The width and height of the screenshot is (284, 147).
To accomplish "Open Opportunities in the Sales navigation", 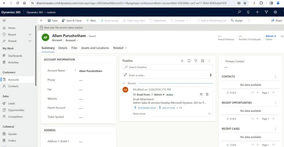I will pyautogui.click(x=16, y=110).
